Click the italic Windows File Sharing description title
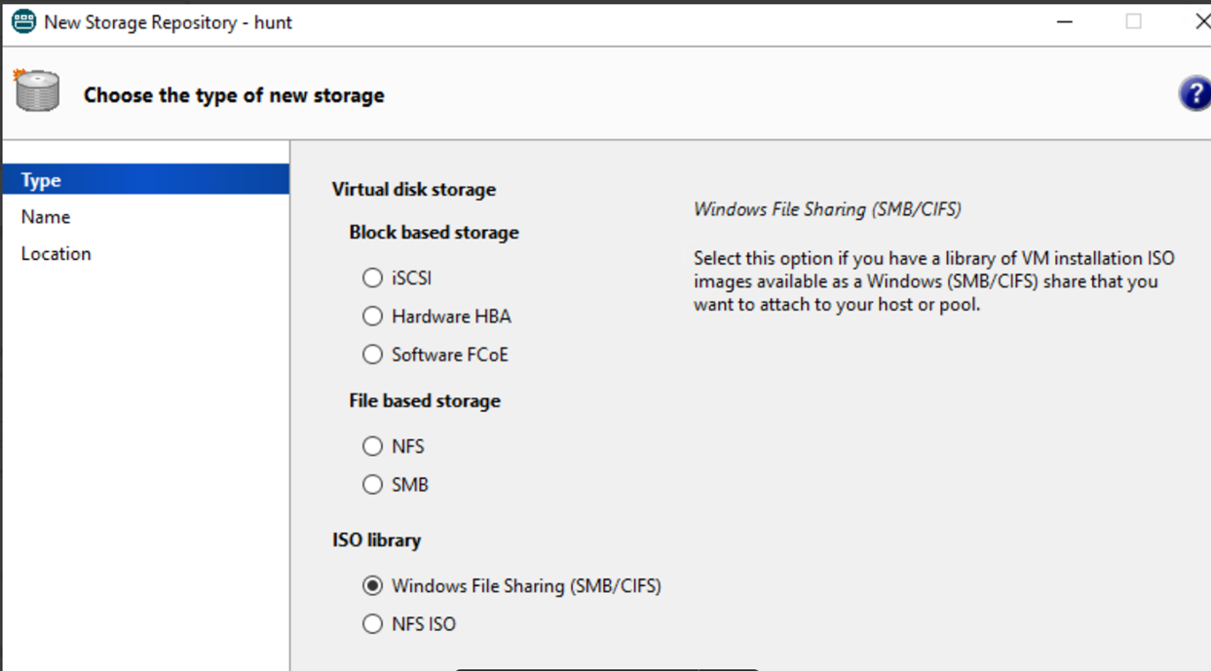This screenshot has height=671, width=1211. point(827,209)
